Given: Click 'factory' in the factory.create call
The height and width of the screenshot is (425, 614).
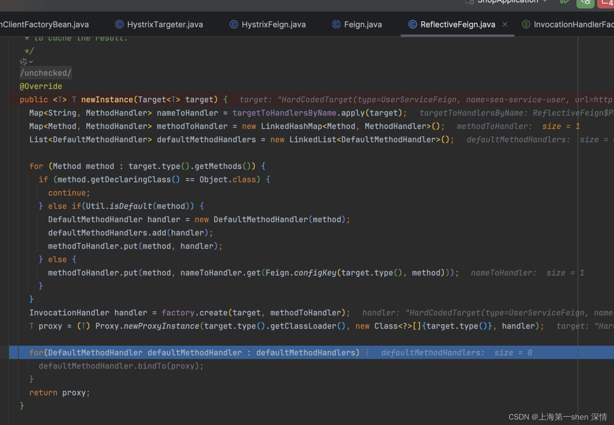Looking at the screenshot, I should [178, 313].
